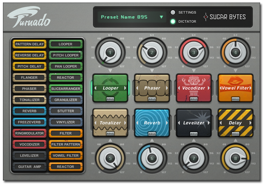
Task: Click the blue knob 6
Action: point(152,158)
